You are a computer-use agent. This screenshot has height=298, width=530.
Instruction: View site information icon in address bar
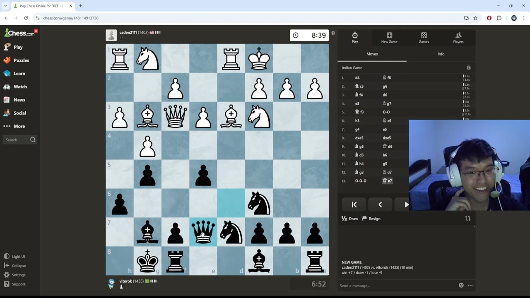tap(38, 18)
